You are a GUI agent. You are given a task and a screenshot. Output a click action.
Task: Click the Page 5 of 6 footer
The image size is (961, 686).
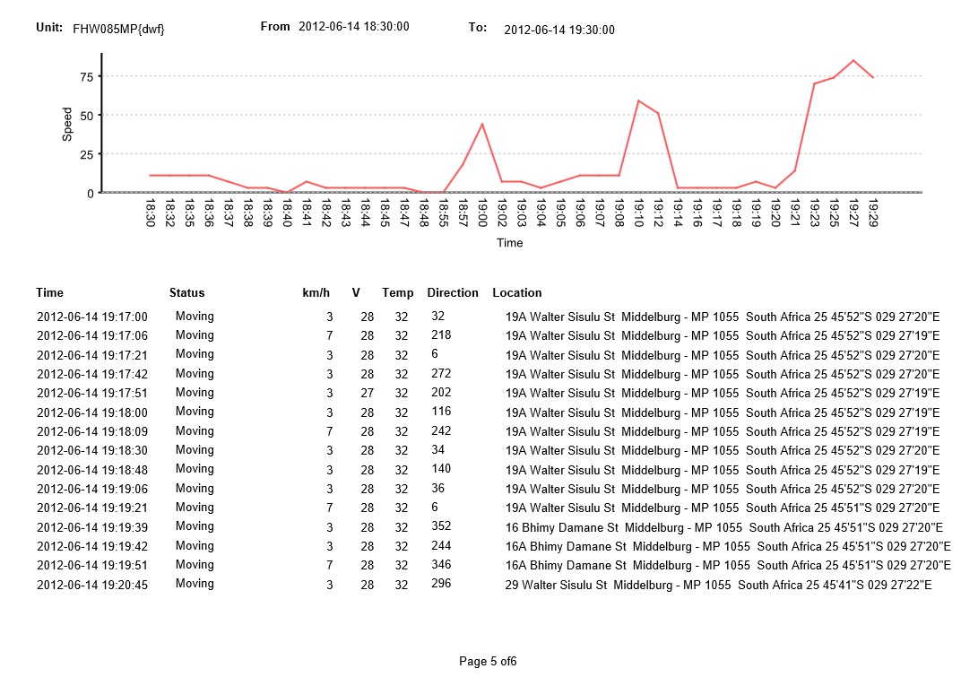pyautogui.click(x=488, y=662)
